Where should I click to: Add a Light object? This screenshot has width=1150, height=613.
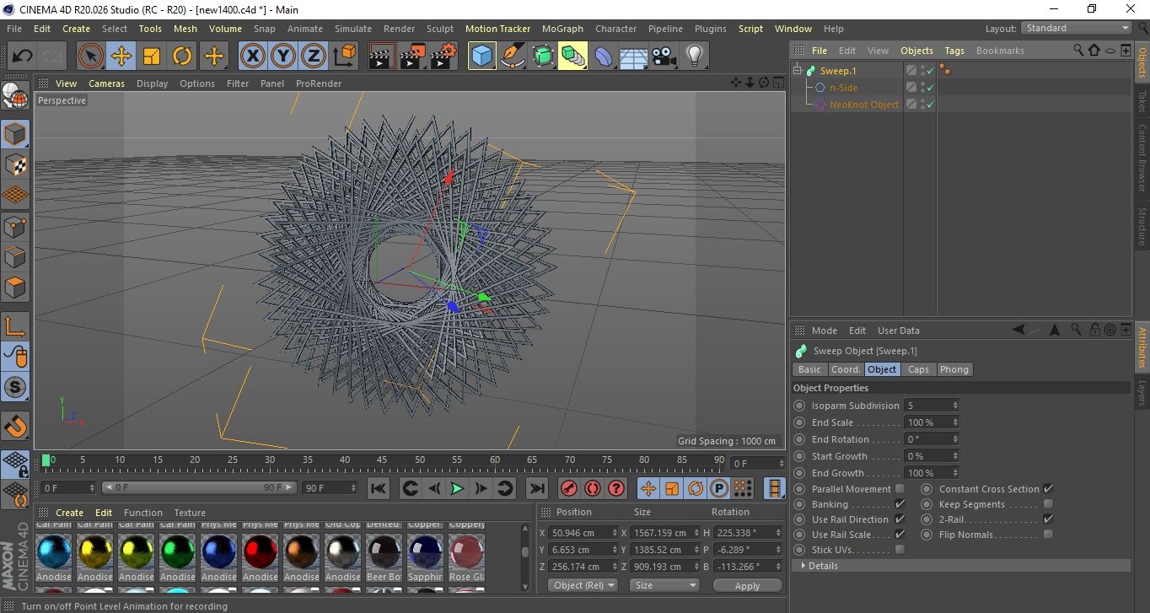694,56
